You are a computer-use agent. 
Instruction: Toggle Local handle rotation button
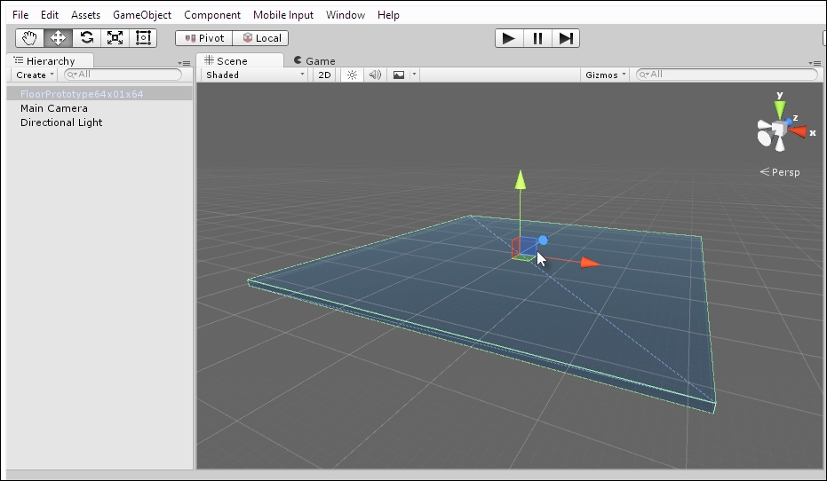(260, 38)
